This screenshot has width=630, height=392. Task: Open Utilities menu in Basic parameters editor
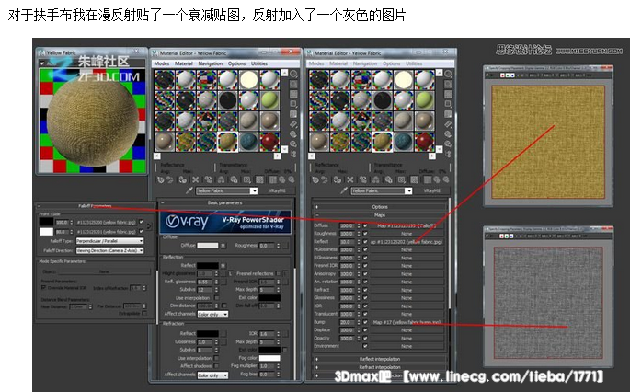coord(259,63)
